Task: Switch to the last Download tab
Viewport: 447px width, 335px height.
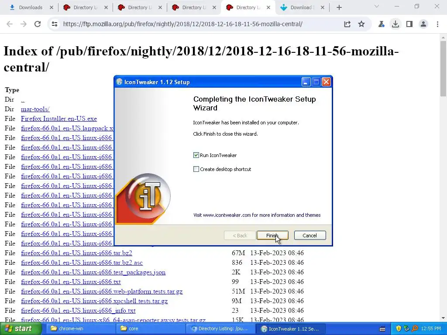Action: coord(298,7)
